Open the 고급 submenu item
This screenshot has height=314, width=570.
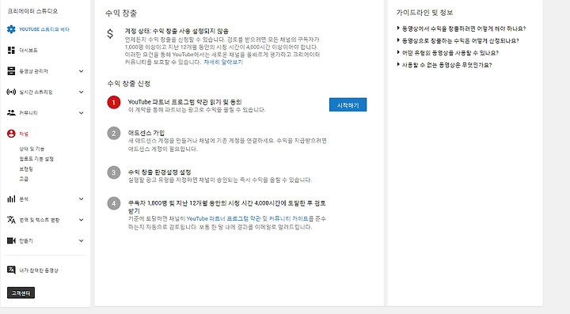click(24, 179)
